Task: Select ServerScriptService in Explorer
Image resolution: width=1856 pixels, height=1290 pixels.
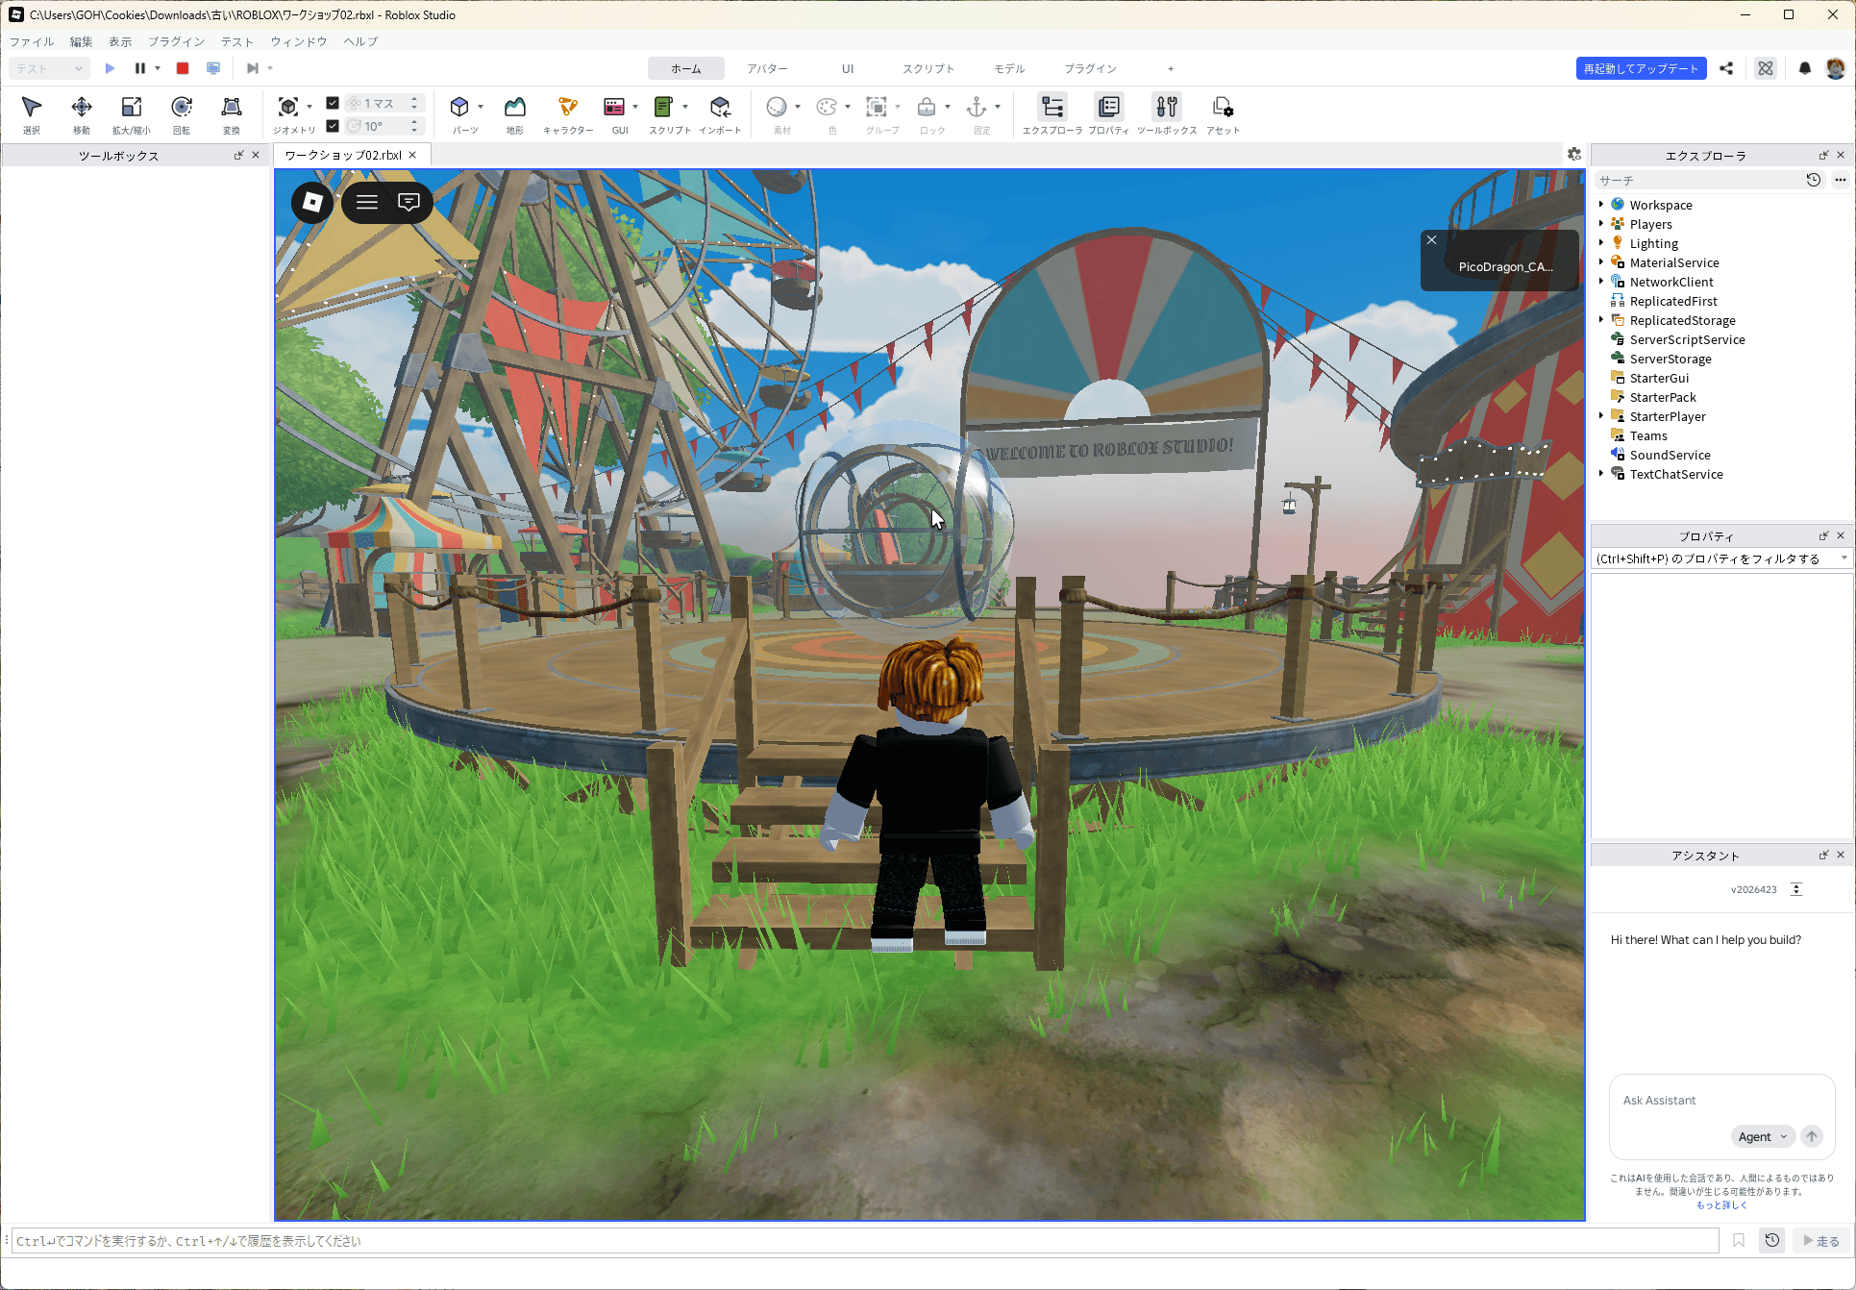Action: 1687,339
